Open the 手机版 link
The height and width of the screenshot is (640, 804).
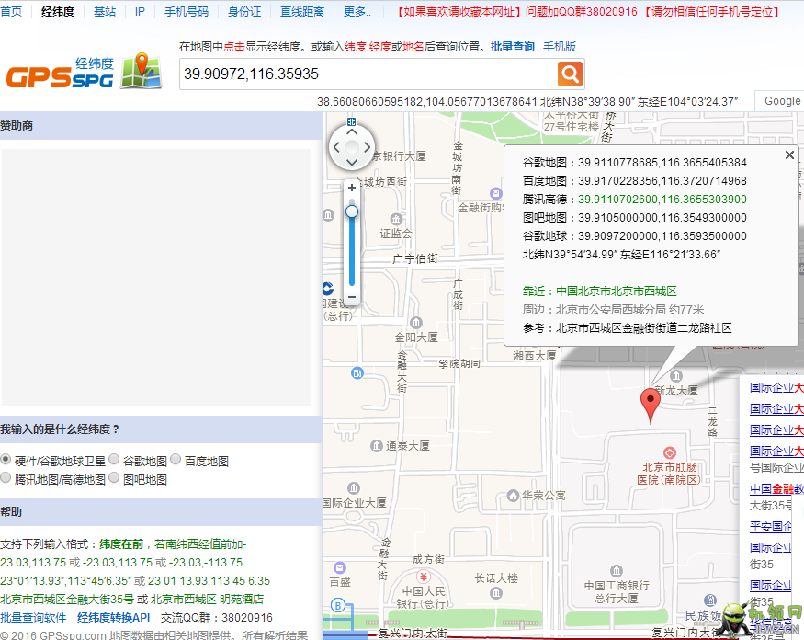pyautogui.click(x=560, y=47)
